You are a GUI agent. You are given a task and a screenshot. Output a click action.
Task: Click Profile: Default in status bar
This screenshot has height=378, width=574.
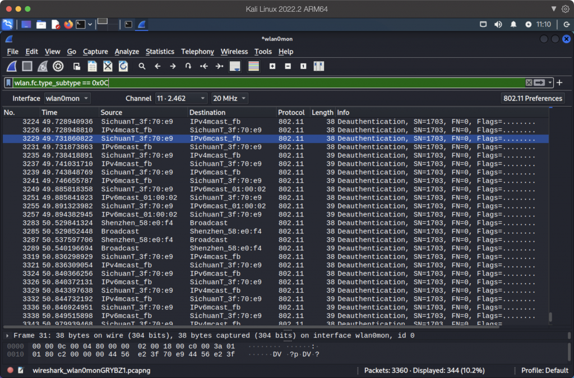pos(544,370)
